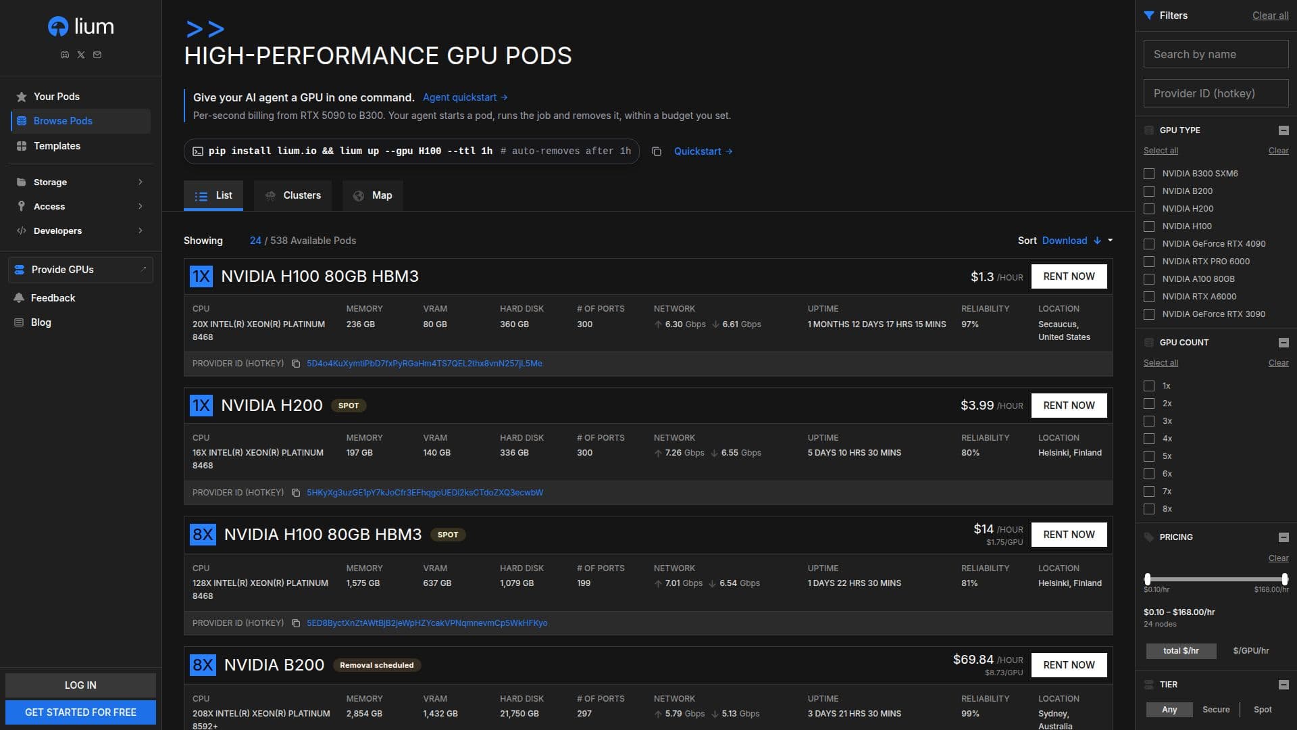
Task: Check the NVIDIA B300 SXM6 checkbox
Action: pyautogui.click(x=1149, y=174)
